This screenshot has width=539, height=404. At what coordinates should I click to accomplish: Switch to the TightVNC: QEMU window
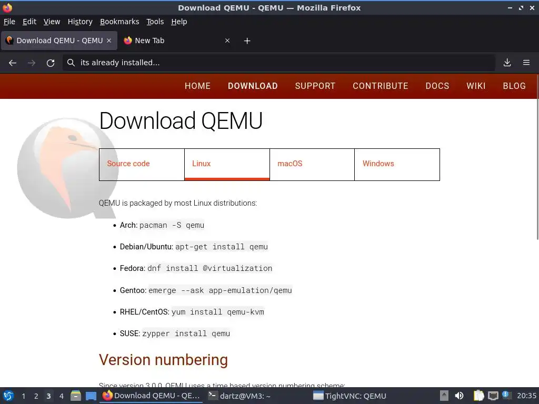click(x=361, y=396)
